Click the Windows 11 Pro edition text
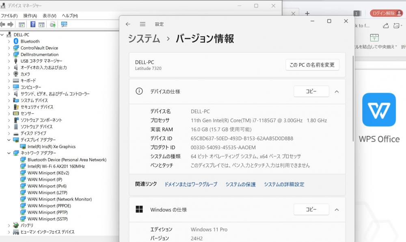This screenshot has height=242, width=406. 209,229
